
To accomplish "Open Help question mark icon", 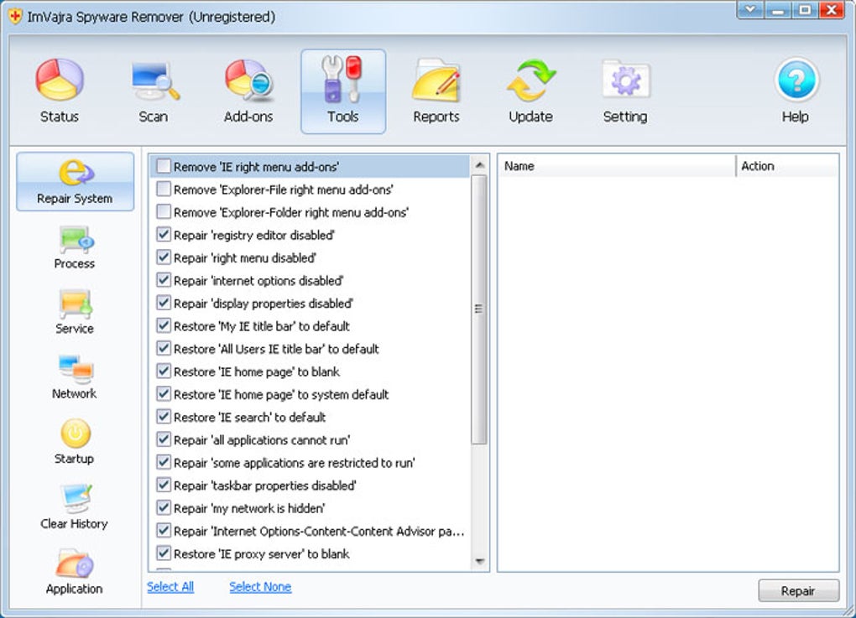I will point(796,91).
